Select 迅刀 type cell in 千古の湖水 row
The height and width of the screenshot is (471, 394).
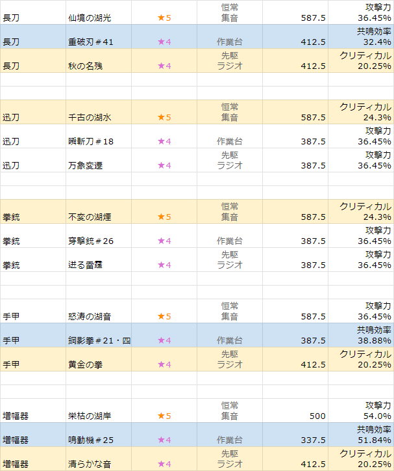[33, 112]
